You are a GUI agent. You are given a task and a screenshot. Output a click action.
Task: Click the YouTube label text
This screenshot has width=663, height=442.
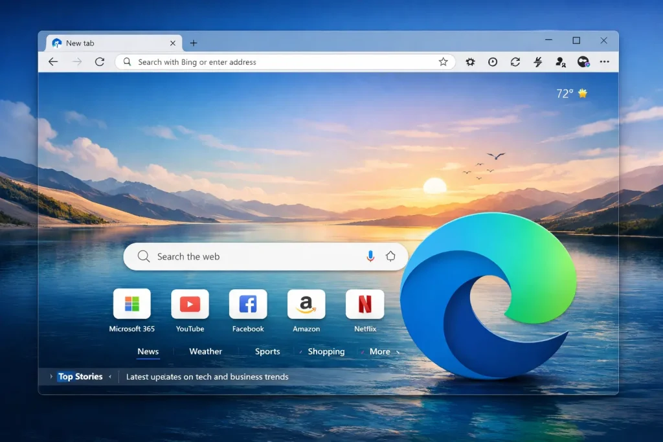[x=190, y=329]
